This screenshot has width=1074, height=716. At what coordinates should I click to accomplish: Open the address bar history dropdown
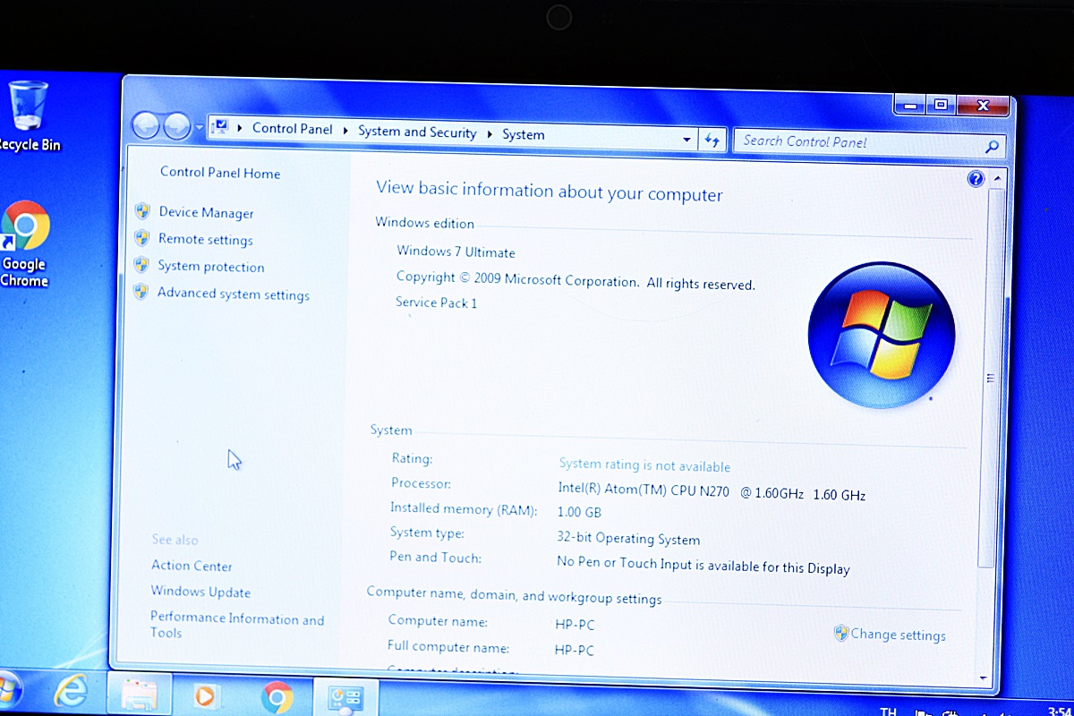click(x=686, y=140)
